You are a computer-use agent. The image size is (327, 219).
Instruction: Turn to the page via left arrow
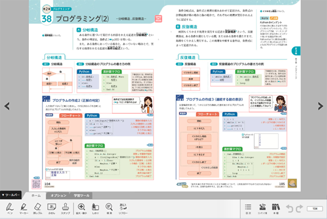tap(6, 106)
